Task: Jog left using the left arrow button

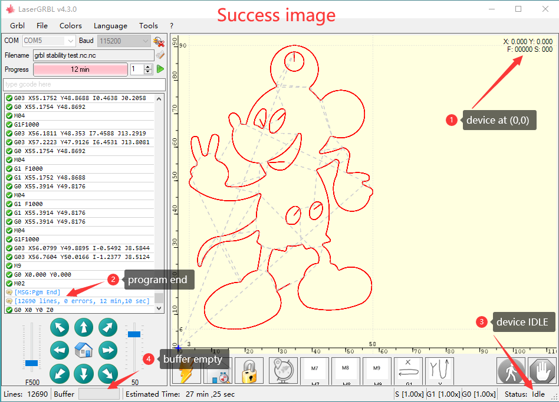Action: coord(60,351)
